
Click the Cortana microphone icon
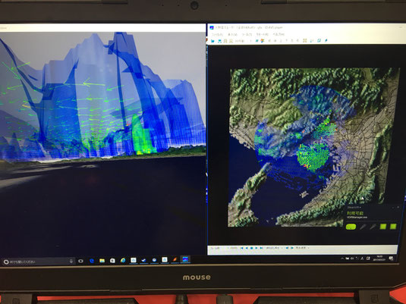tap(71, 262)
